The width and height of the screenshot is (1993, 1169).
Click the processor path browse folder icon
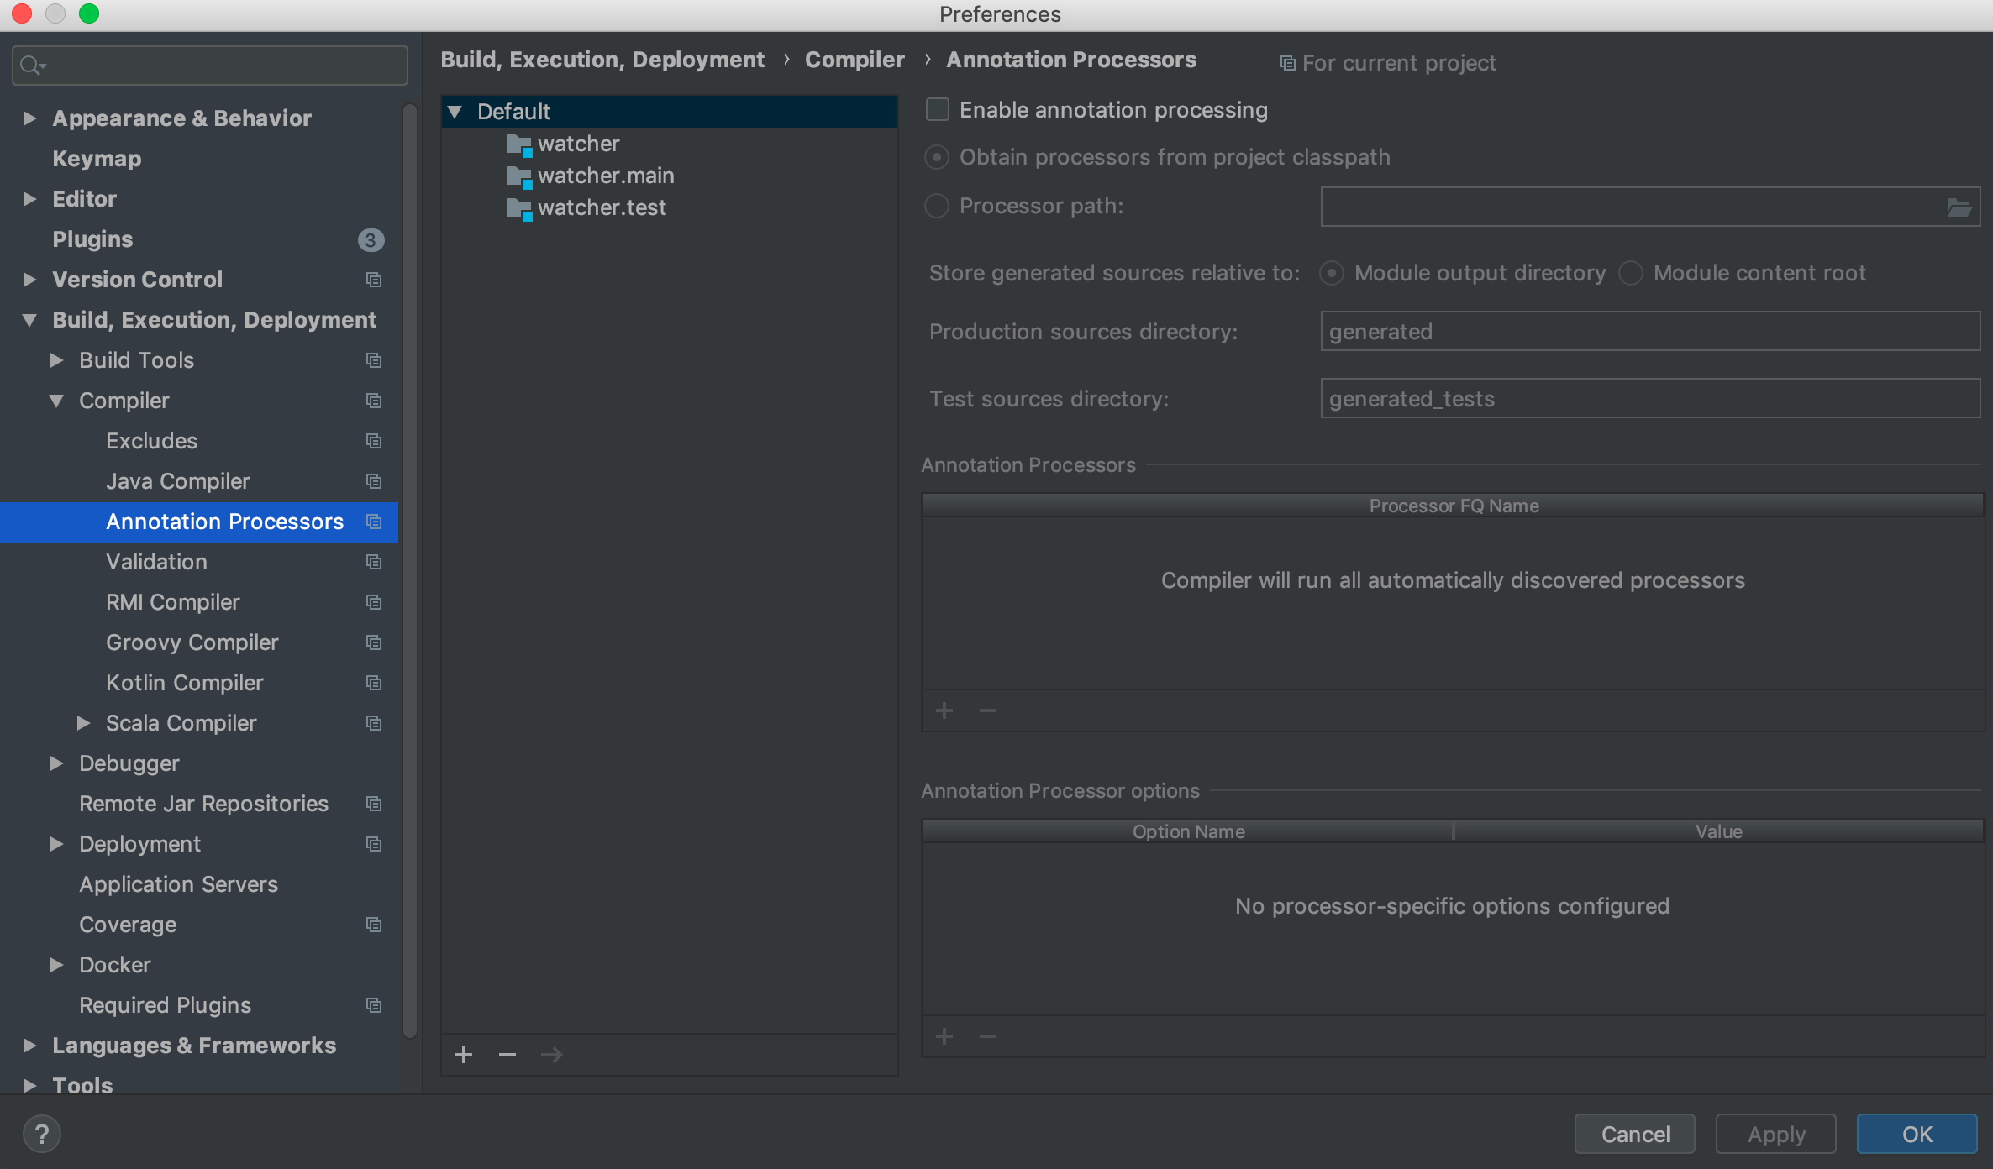(1959, 207)
